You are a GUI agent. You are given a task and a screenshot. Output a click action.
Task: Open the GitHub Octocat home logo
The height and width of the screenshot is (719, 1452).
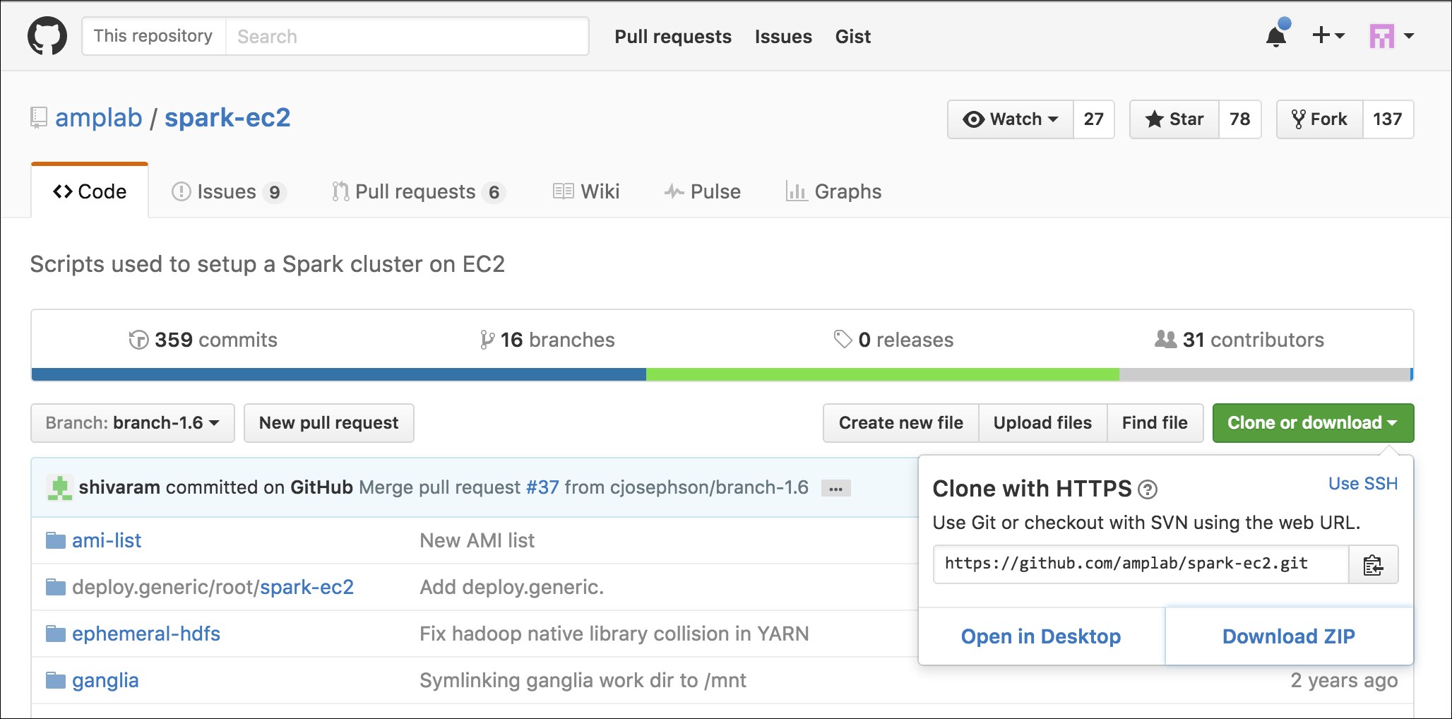pos(47,36)
